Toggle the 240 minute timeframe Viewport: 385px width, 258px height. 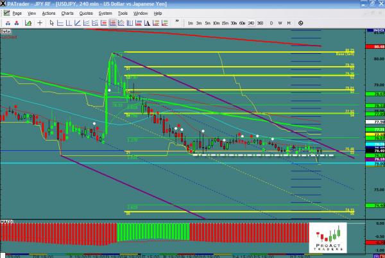(250, 22)
